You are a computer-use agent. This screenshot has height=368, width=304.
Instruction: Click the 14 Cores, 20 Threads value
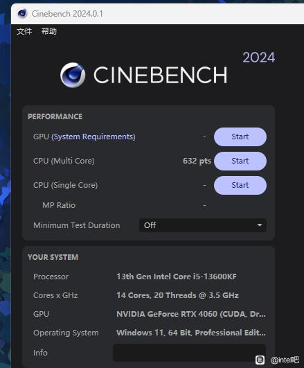click(x=177, y=295)
